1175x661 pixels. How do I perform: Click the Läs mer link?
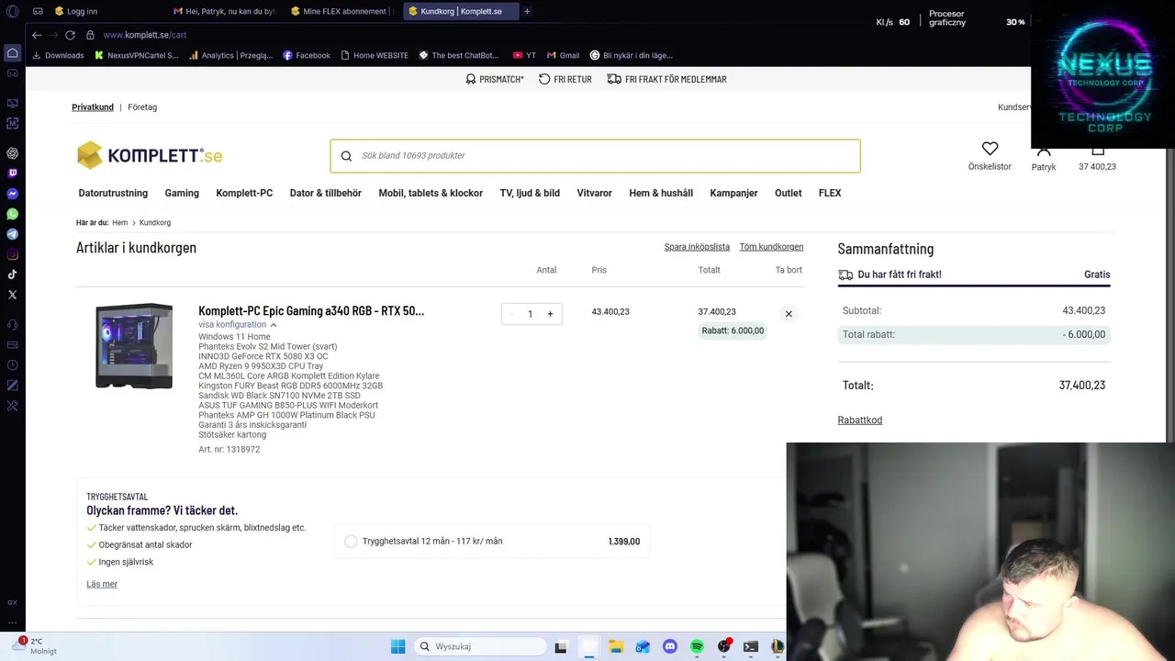click(x=102, y=584)
